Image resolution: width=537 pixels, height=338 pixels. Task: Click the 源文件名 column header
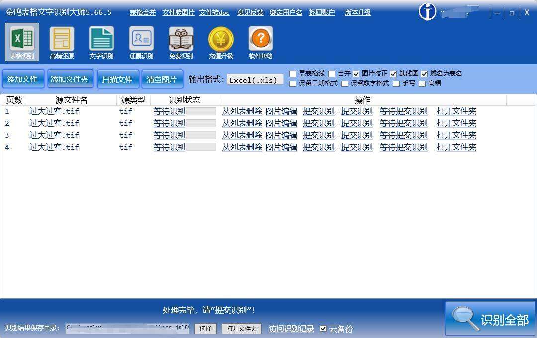(72, 100)
